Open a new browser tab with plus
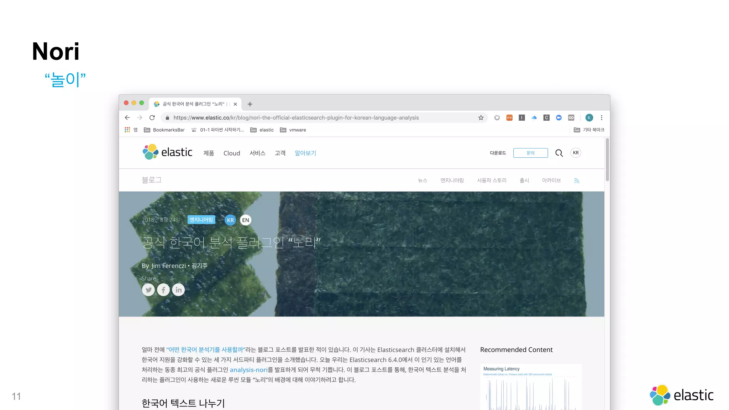This screenshot has width=729, height=410. [250, 104]
